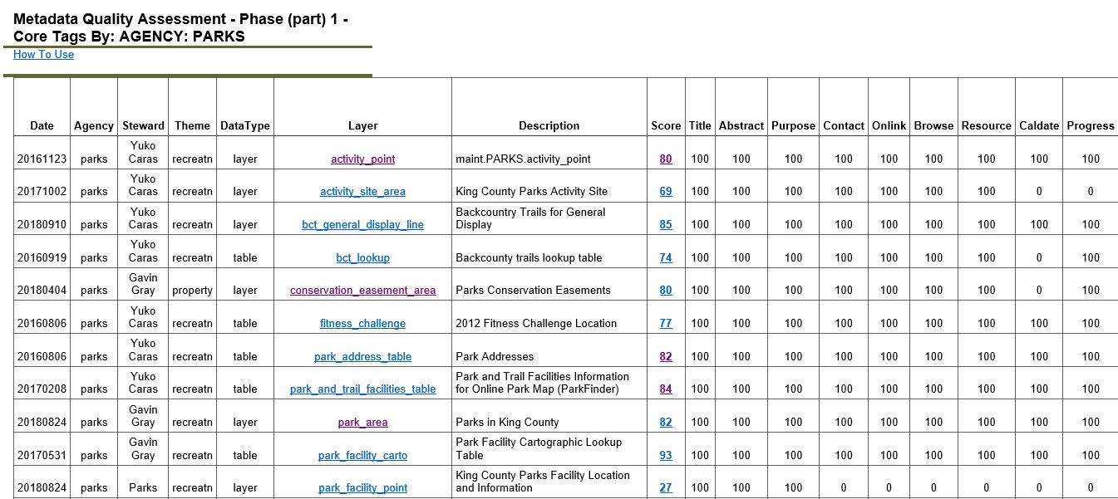Open the bct_general_display_line layer link
This screenshot has width=1118, height=499.
tap(362, 224)
